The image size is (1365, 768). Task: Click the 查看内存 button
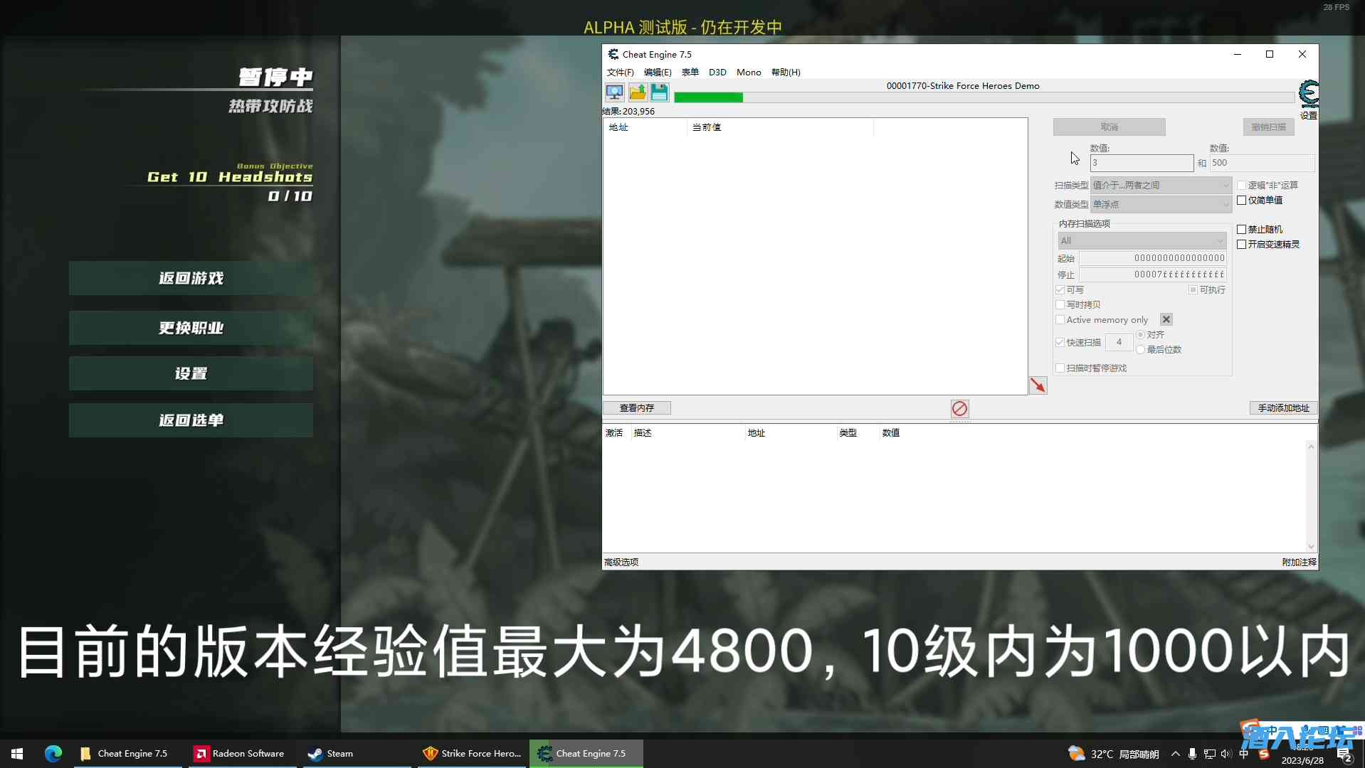click(636, 408)
